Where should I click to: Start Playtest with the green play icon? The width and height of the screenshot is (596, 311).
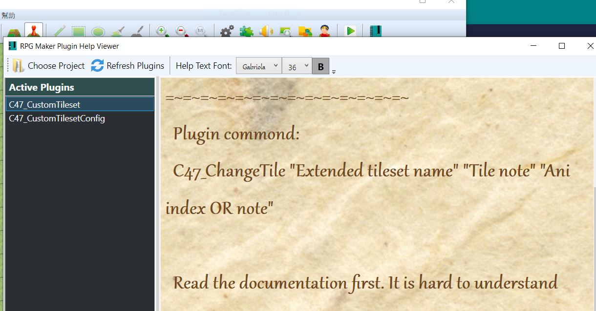(x=350, y=32)
